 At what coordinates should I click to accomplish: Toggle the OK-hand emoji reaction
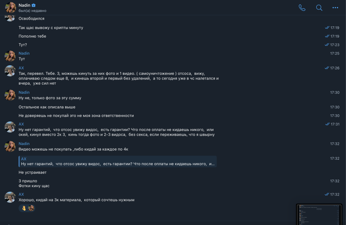pos(24,208)
